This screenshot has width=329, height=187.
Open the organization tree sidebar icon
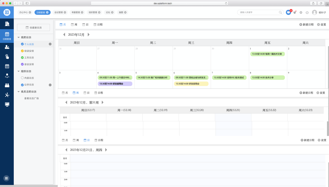coord(7,76)
